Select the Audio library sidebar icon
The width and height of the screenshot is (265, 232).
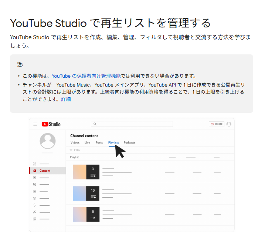pos(34,219)
